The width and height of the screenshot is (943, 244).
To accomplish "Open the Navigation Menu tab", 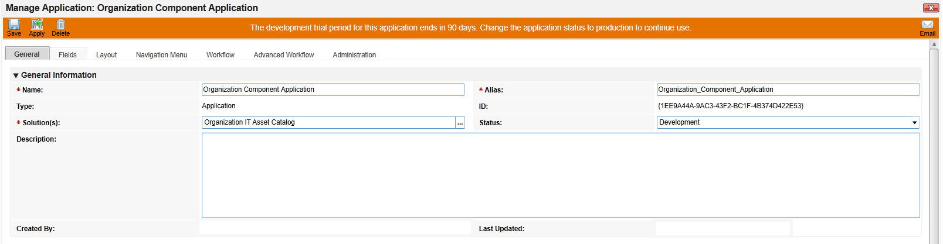I will [x=161, y=55].
